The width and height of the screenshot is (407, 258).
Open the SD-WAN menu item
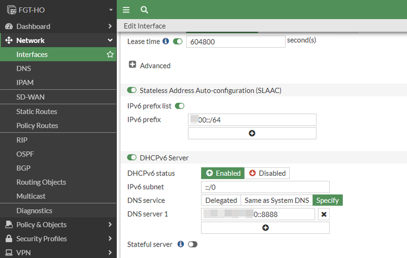[30, 97]
